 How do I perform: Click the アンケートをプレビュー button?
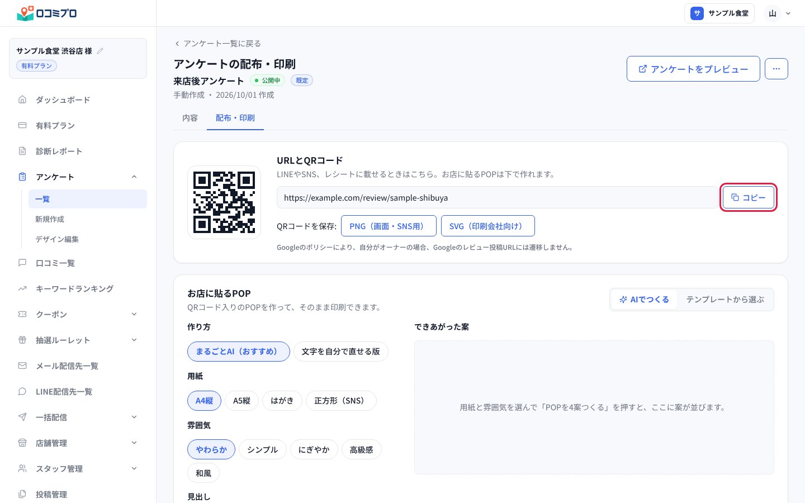click(x=693, y=69)
